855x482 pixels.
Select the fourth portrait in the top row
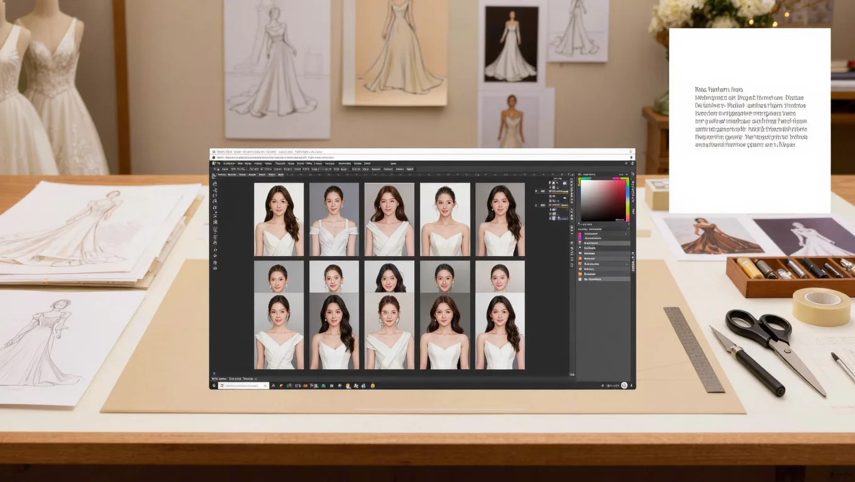[444, 219]
